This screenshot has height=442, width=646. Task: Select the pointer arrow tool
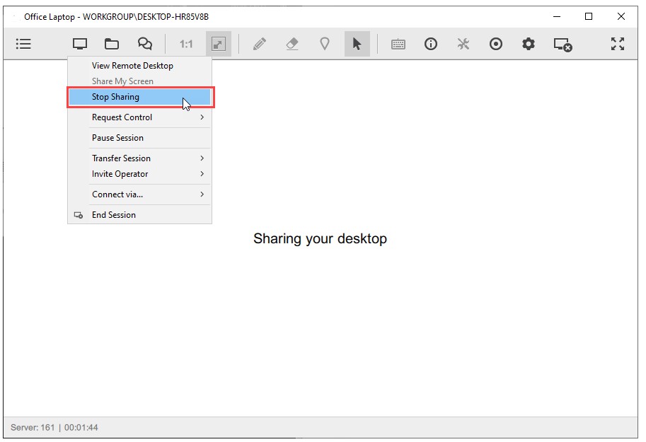[x=357, y=43]
